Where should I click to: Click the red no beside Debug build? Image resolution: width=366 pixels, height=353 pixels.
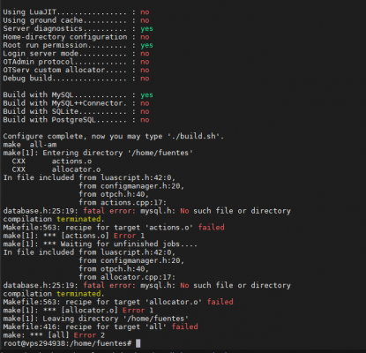pos(145,79)
